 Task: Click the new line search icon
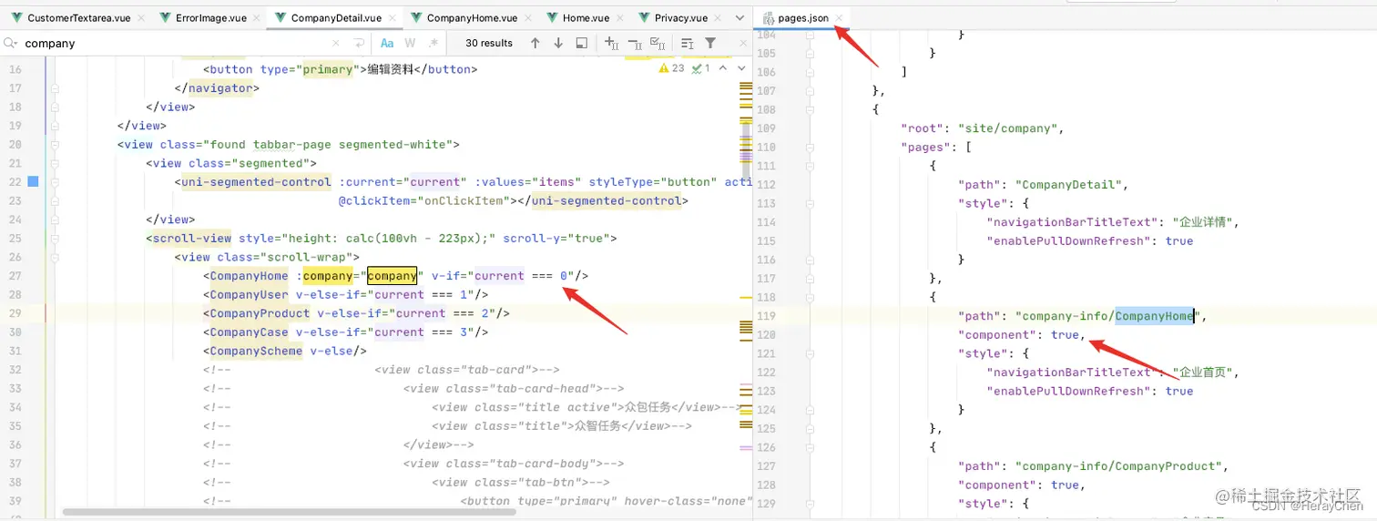(x=359, y=43)
